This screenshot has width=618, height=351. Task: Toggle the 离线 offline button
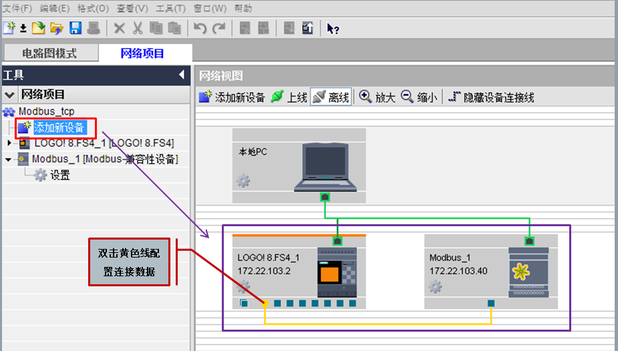tap(331, 97)
